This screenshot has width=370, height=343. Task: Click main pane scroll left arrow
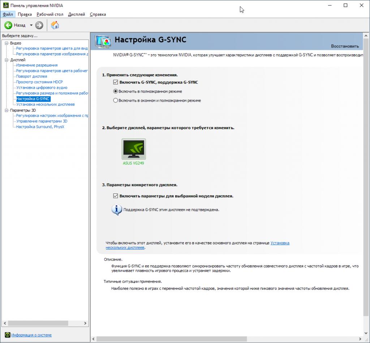click(94, 339)
